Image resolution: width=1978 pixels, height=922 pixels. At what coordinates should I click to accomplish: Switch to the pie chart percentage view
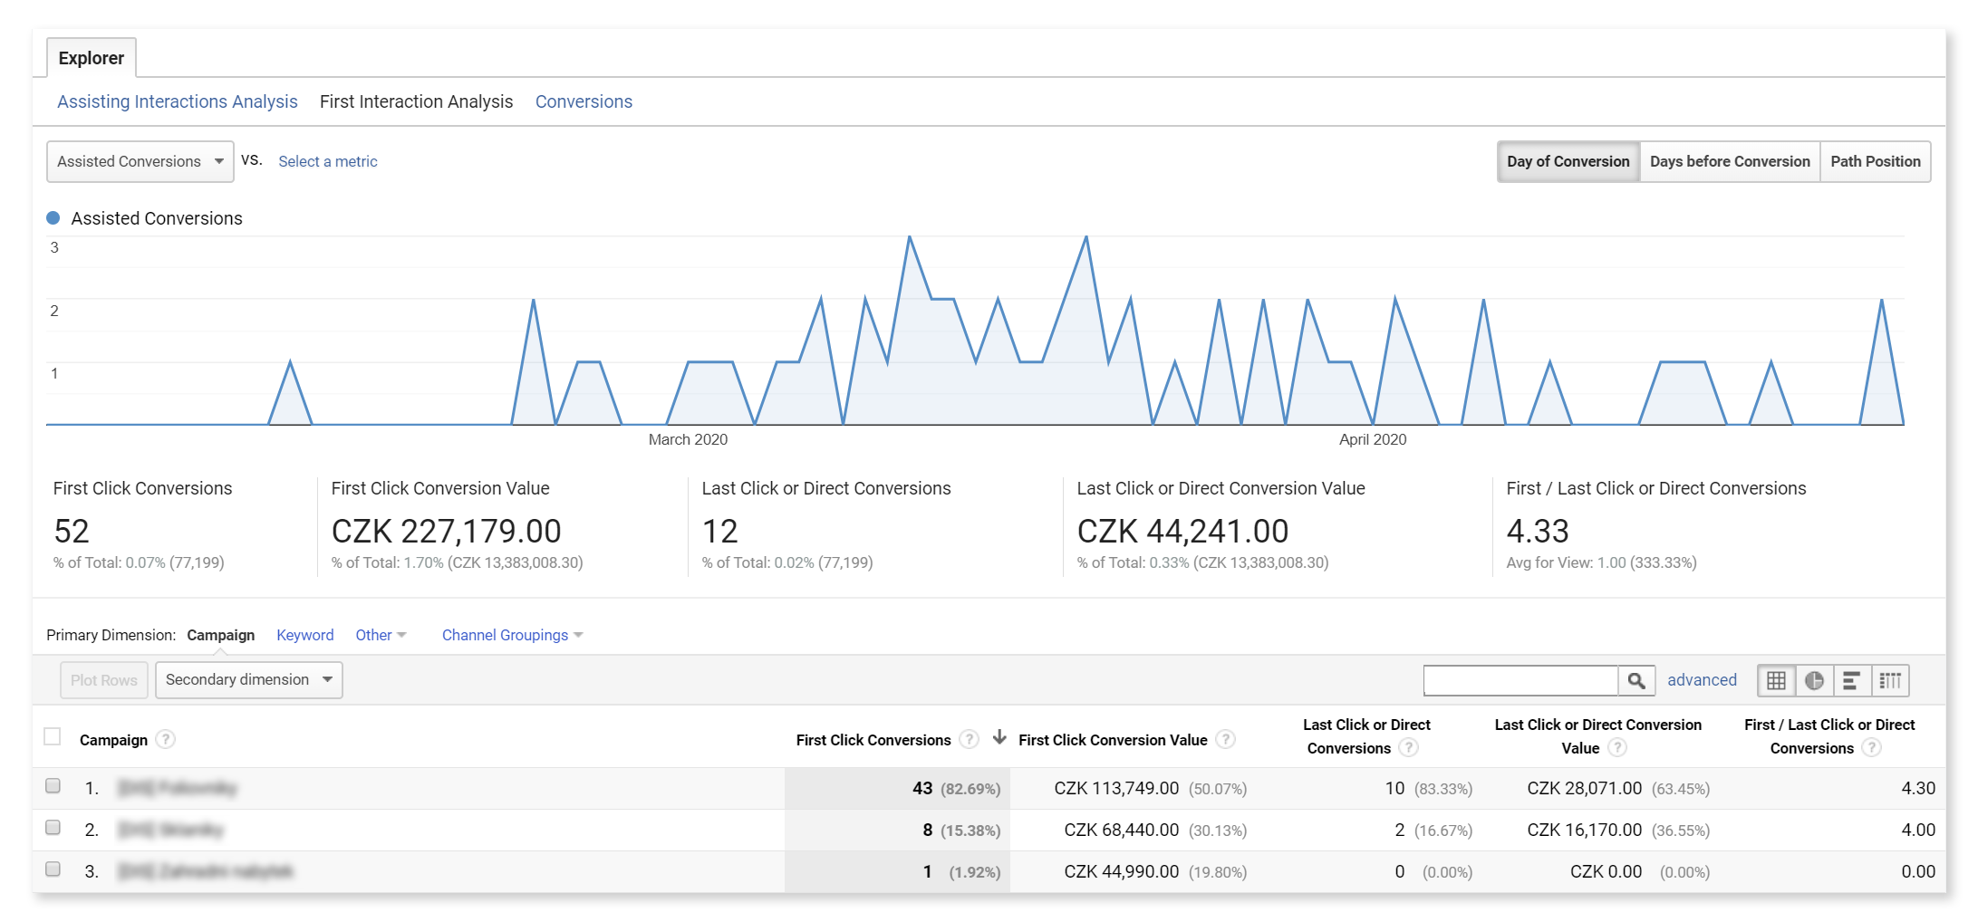[1814, 680]
